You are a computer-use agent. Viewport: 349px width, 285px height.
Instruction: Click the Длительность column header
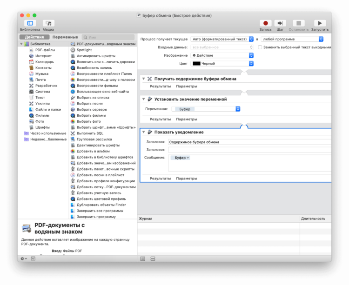pyautogui.click(x=315, y=219)
